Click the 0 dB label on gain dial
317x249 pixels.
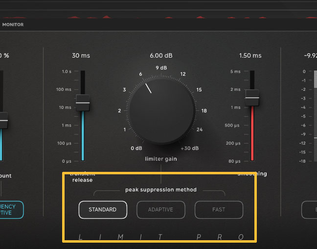(x=136, y=148)
